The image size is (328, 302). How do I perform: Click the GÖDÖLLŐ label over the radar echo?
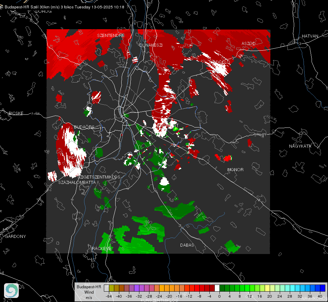[x=220, y=62]
